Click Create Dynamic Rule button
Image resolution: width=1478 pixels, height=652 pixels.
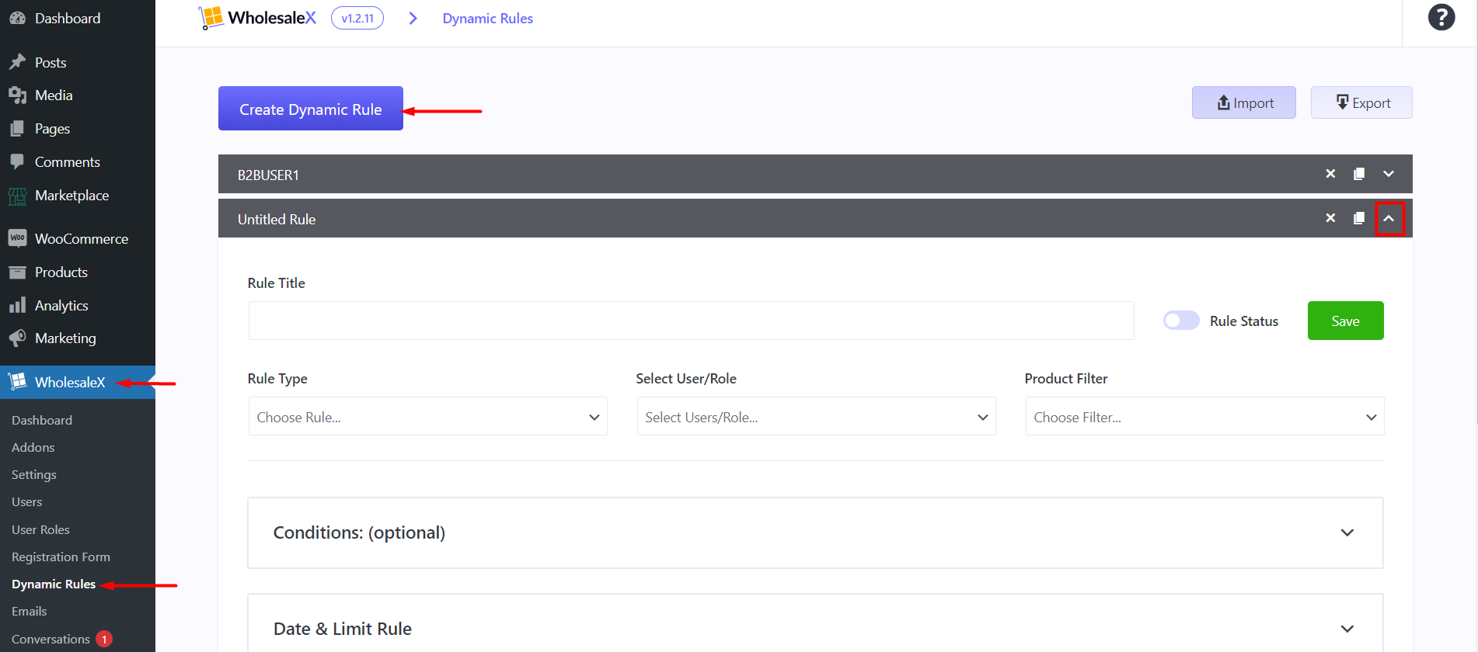click(x=311, y=109)
